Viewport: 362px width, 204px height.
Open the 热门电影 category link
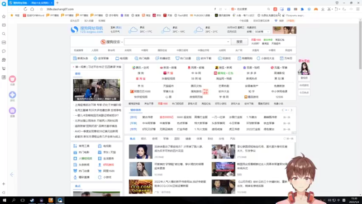[x=142, y=58]
